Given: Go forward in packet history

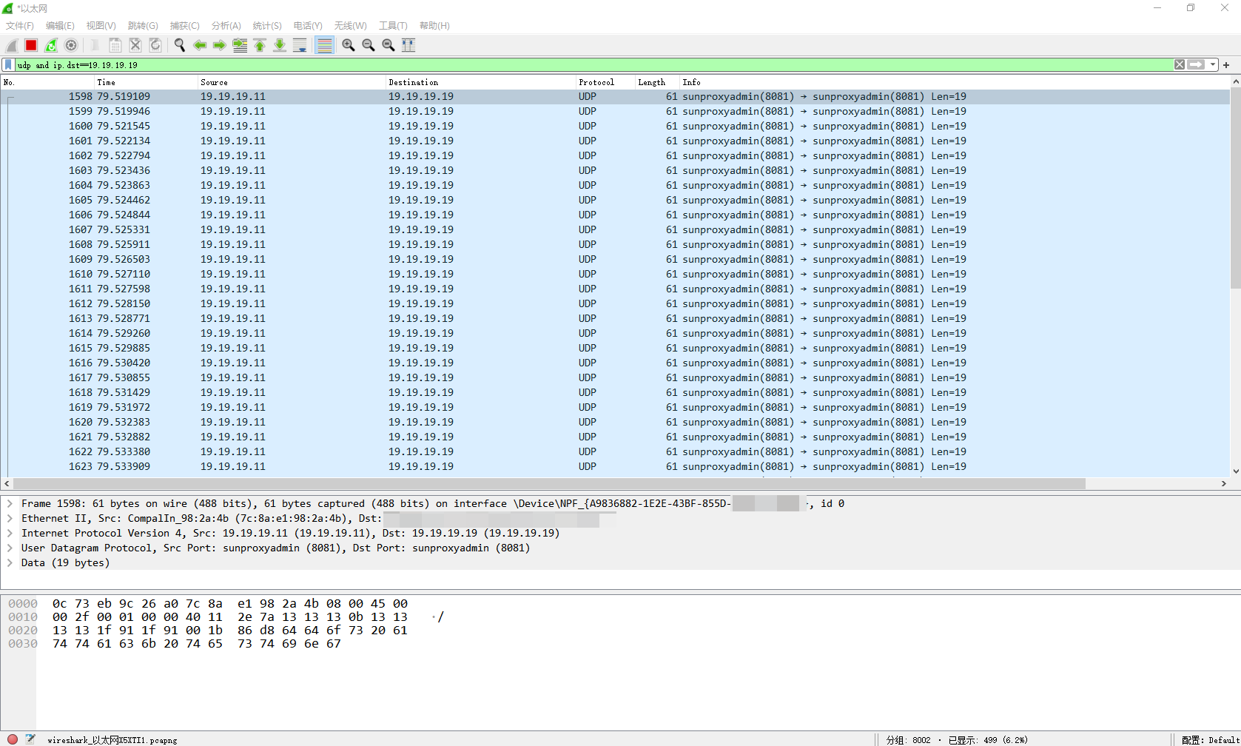Looking at the screenshot, I should click(x=220, y=45).
